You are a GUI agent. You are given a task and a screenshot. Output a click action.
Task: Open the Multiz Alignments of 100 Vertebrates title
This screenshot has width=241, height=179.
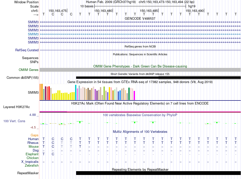coord(140,132)
